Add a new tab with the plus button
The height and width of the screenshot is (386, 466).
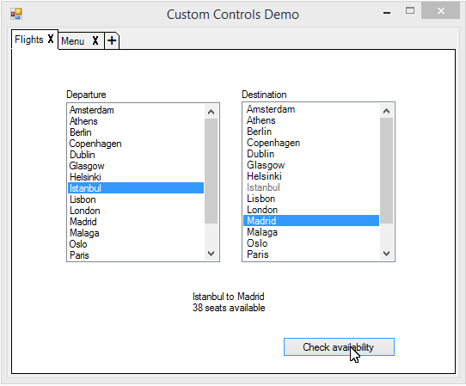[112, 40]
